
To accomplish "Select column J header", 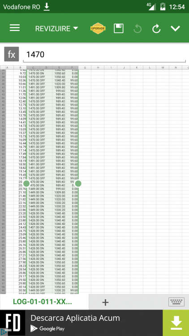I will 124,68.
